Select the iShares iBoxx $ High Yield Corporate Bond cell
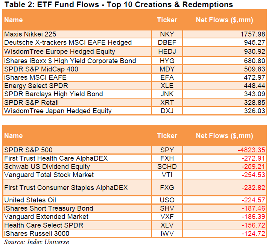Screen dimensions: 269x246 click(70, 61)
